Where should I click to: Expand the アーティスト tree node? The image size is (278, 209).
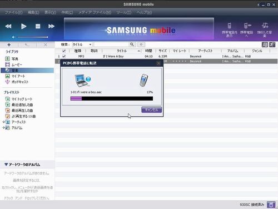pyautogui.click(x=3, y=122)
